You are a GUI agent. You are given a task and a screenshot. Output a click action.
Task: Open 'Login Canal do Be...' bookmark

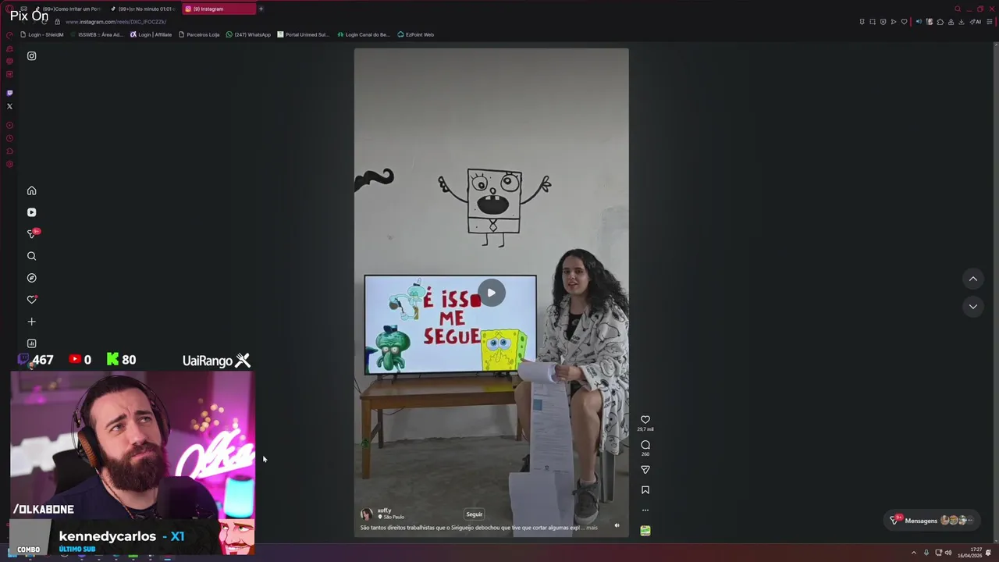tap(364, 34)
